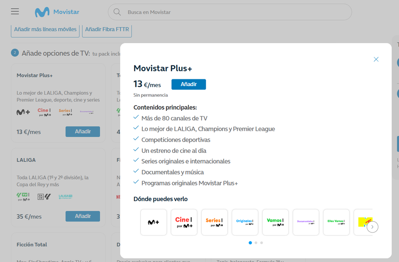Click the Movistar logo
The image size is (399, 262).
point(57,12)
